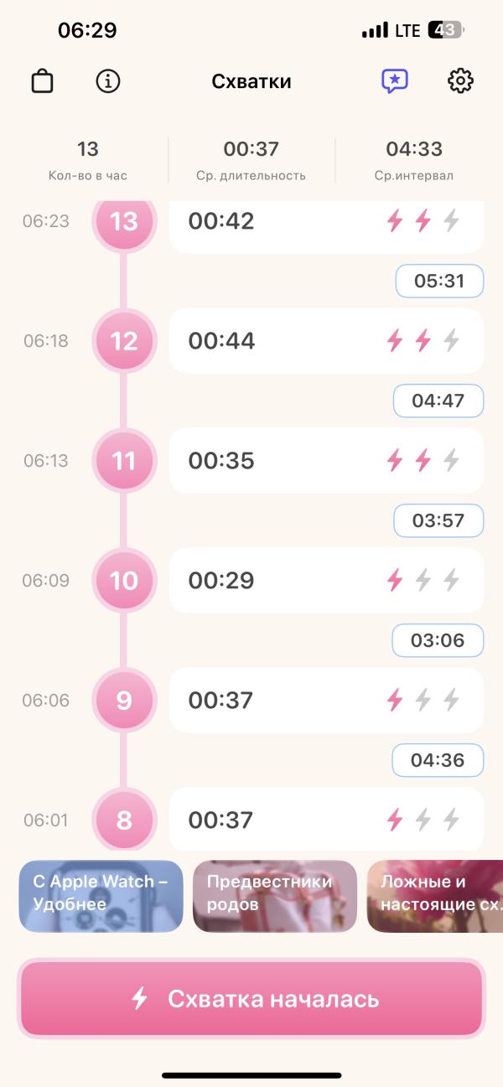Tap the pink circle marker numbered 12

coord(124,340)
